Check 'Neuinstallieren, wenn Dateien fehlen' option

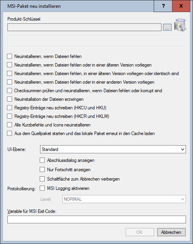[9, 56]
